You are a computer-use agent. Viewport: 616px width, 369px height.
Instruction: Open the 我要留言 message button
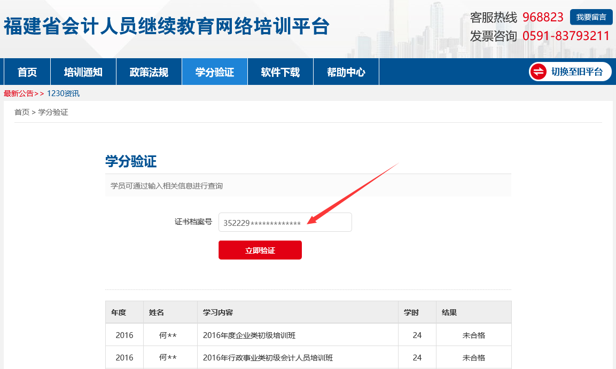(x=591, y=17)
